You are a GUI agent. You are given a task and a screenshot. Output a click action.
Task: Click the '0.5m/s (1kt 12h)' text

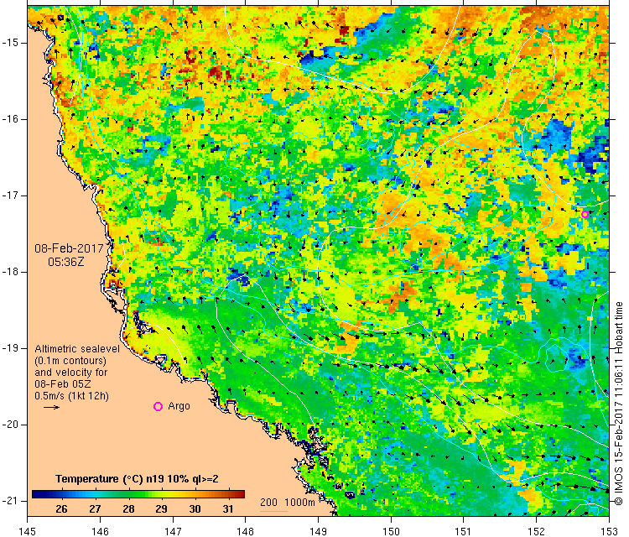click(71, 396)
